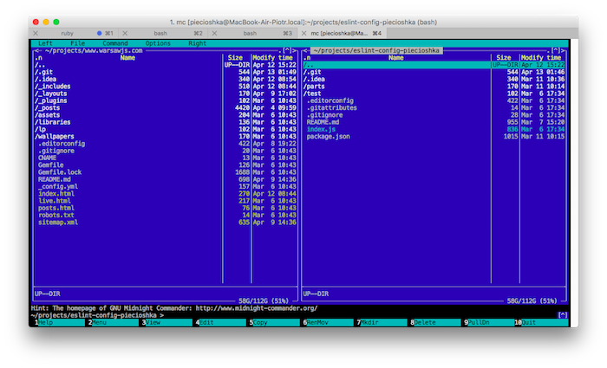Click the [^] history arrow in left panel
Viewport: 607px width, 368px height.
287,51
